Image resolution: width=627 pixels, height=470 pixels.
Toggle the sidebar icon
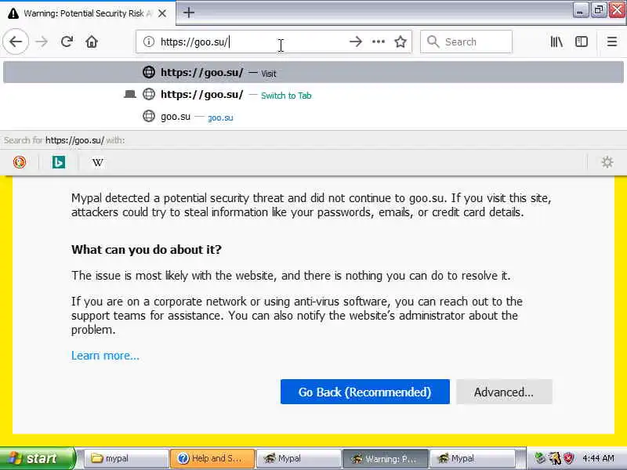click(x=581, y=42)
